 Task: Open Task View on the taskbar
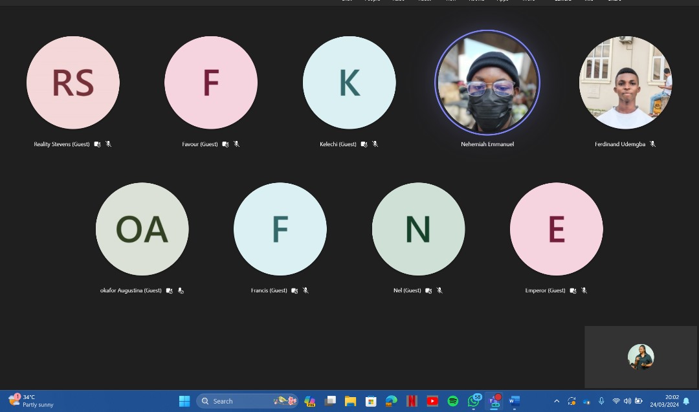(x=330, y=401)
